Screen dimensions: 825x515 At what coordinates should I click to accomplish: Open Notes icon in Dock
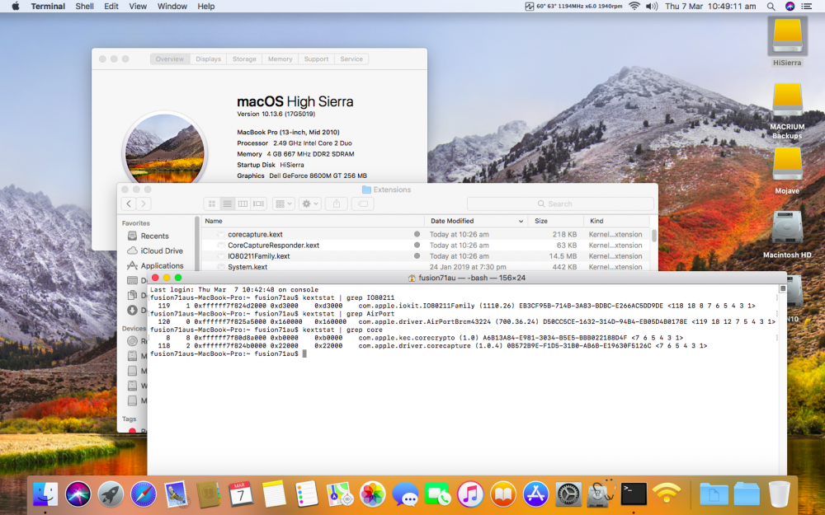(x=274, y=494)
